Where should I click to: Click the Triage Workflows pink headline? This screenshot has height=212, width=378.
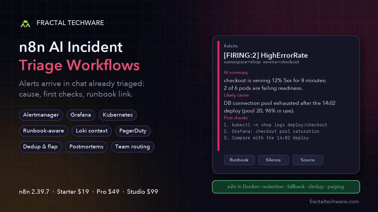[x=79, y=65]
